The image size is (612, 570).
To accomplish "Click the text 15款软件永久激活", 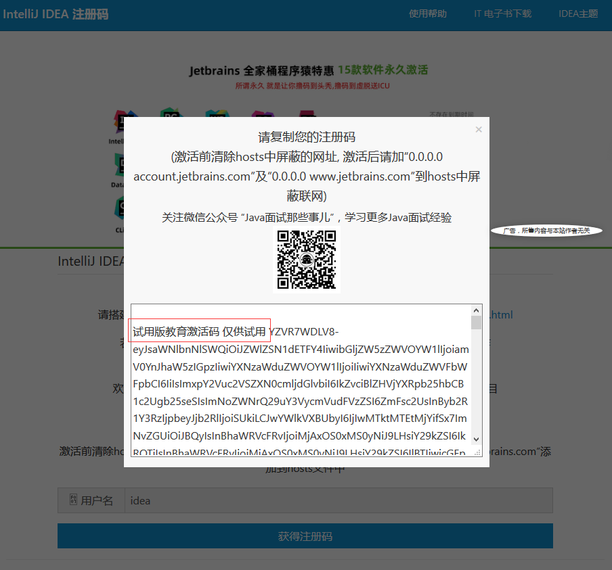I will (x=383, y=70).
